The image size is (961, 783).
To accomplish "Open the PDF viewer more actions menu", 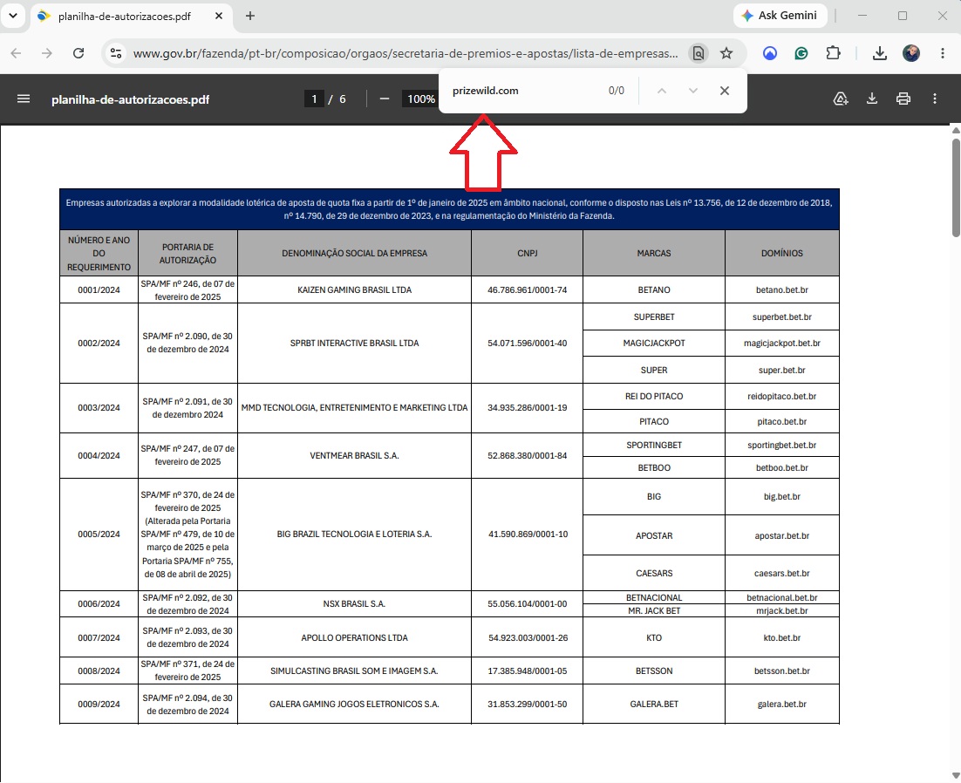I will coord(935,99).
